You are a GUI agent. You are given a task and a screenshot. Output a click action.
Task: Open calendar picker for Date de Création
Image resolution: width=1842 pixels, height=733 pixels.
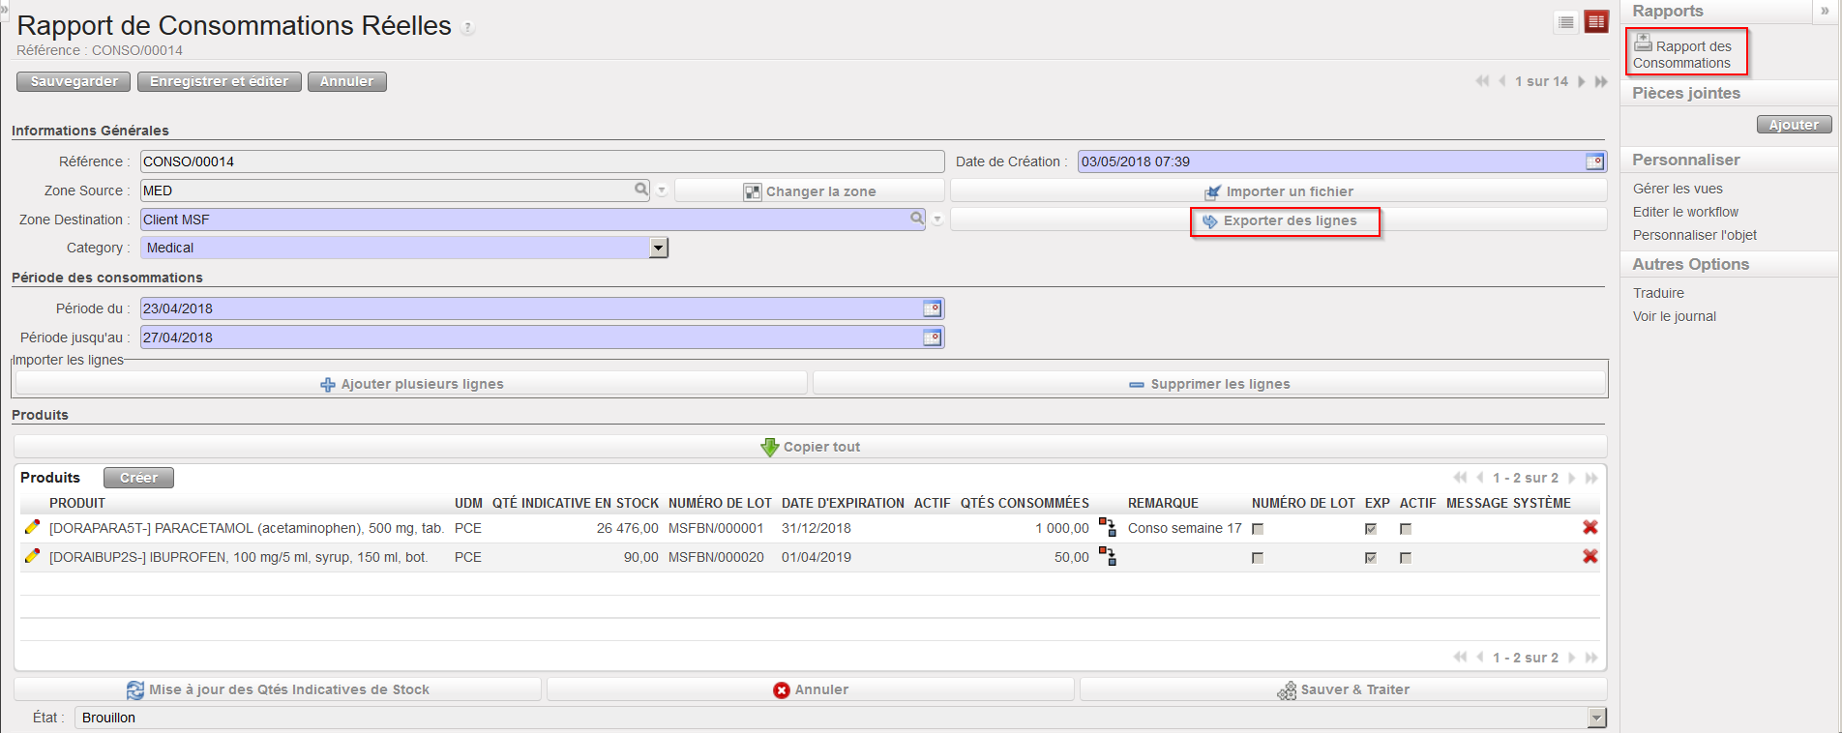[1594, 162]
